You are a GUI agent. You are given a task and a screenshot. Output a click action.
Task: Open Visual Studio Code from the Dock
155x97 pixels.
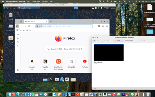pyautogui.click(x=55, y=94)
